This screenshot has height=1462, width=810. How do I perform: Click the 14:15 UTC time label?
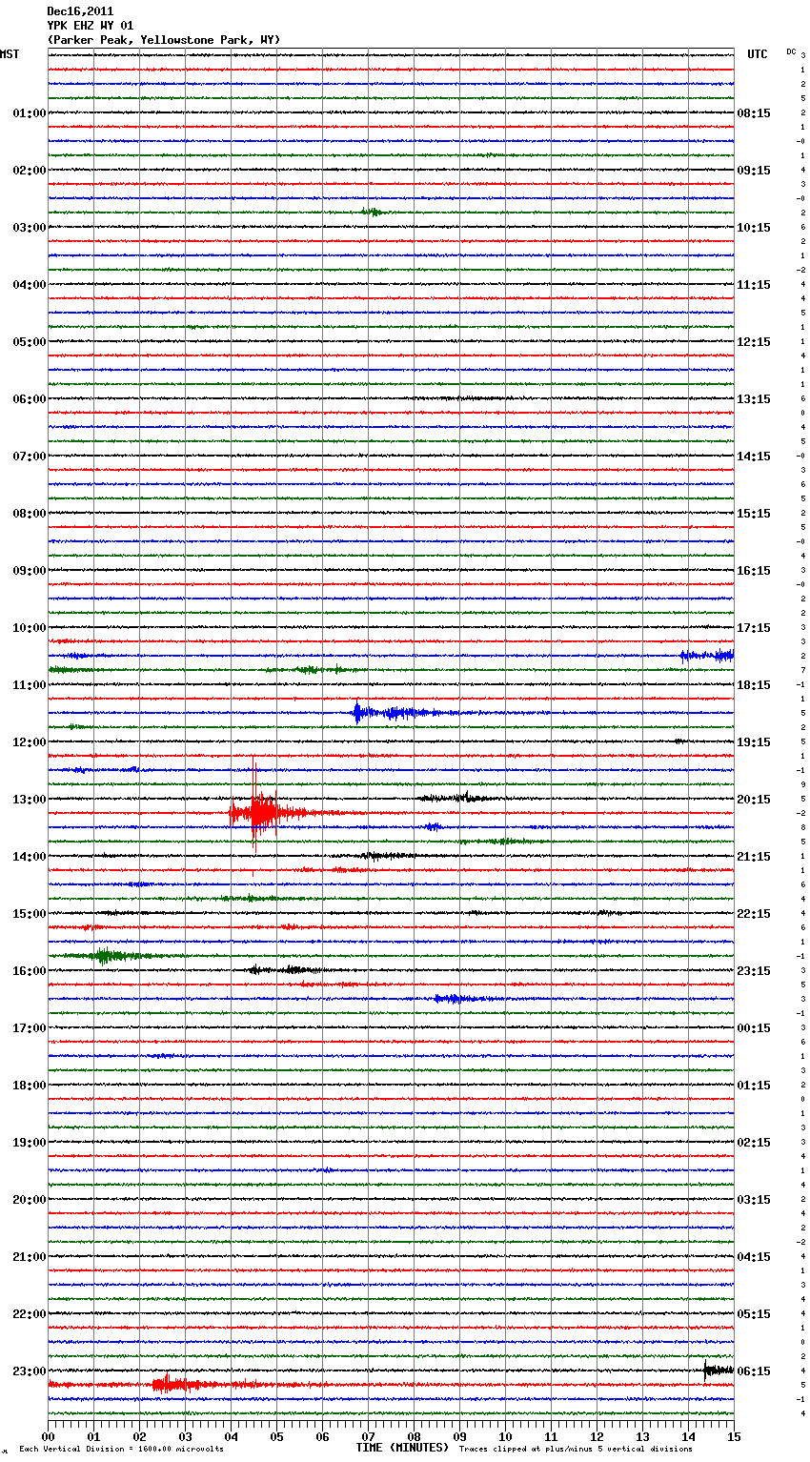click(x=754, y=457)
